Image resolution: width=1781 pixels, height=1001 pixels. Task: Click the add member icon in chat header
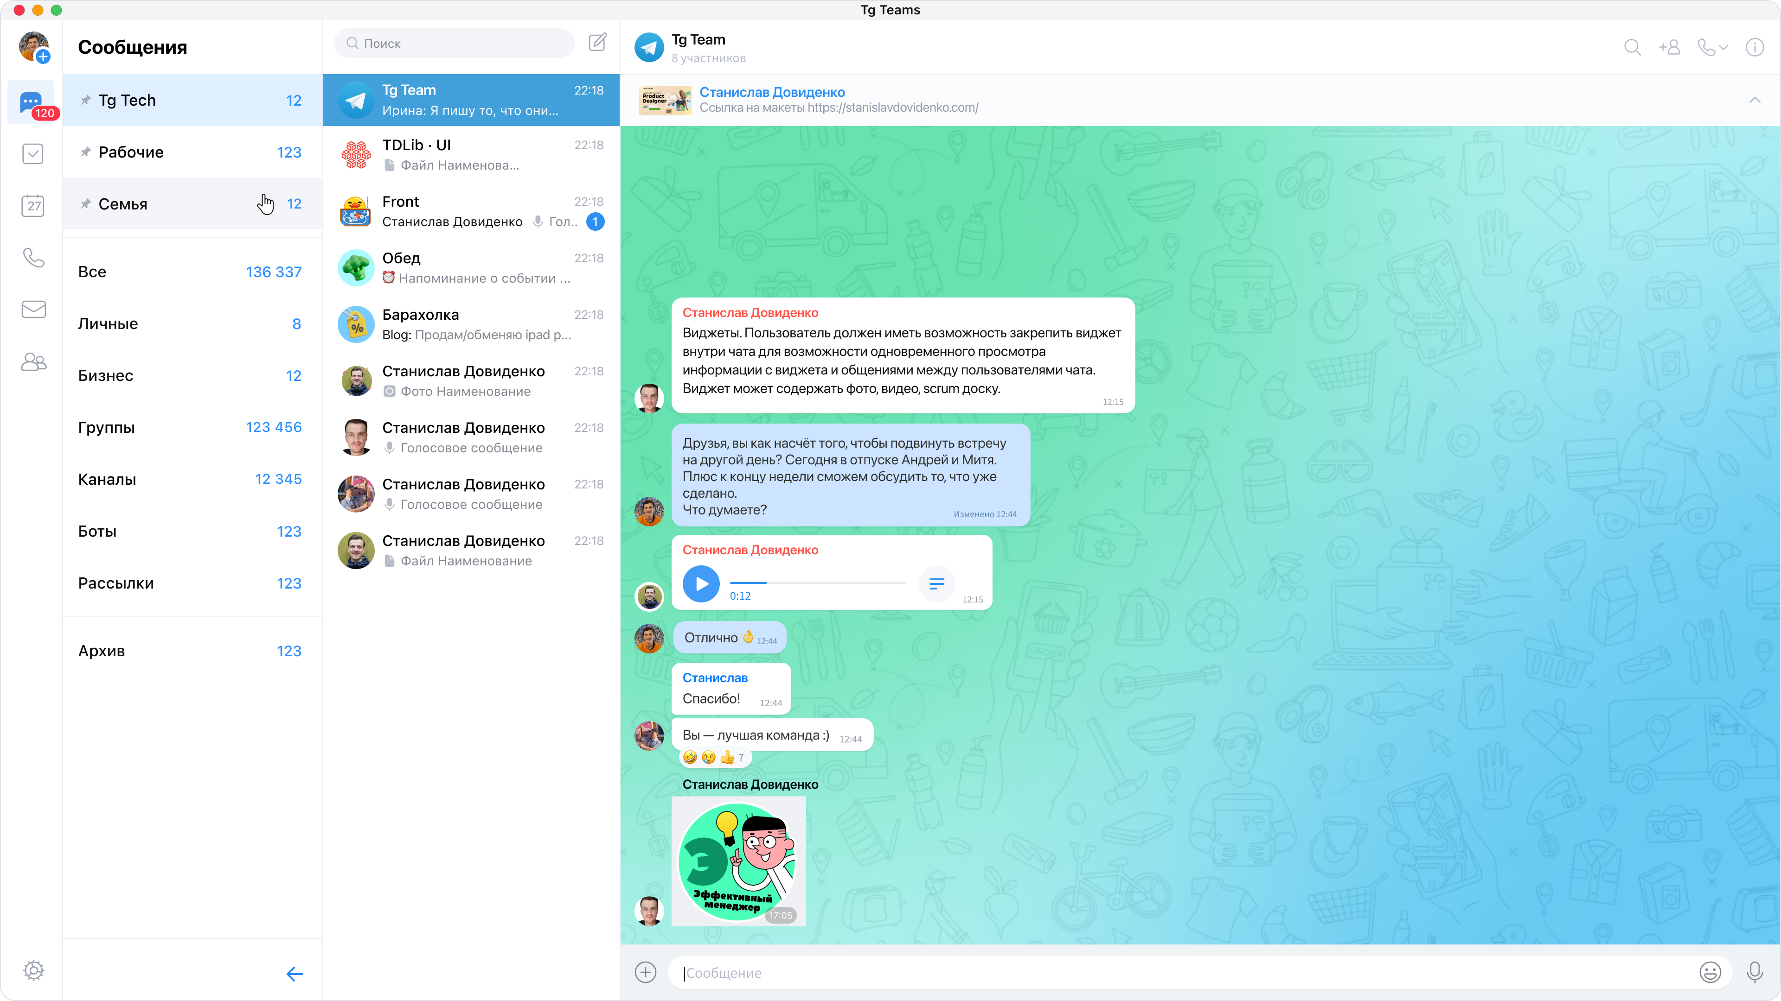tap(1669, 47)
